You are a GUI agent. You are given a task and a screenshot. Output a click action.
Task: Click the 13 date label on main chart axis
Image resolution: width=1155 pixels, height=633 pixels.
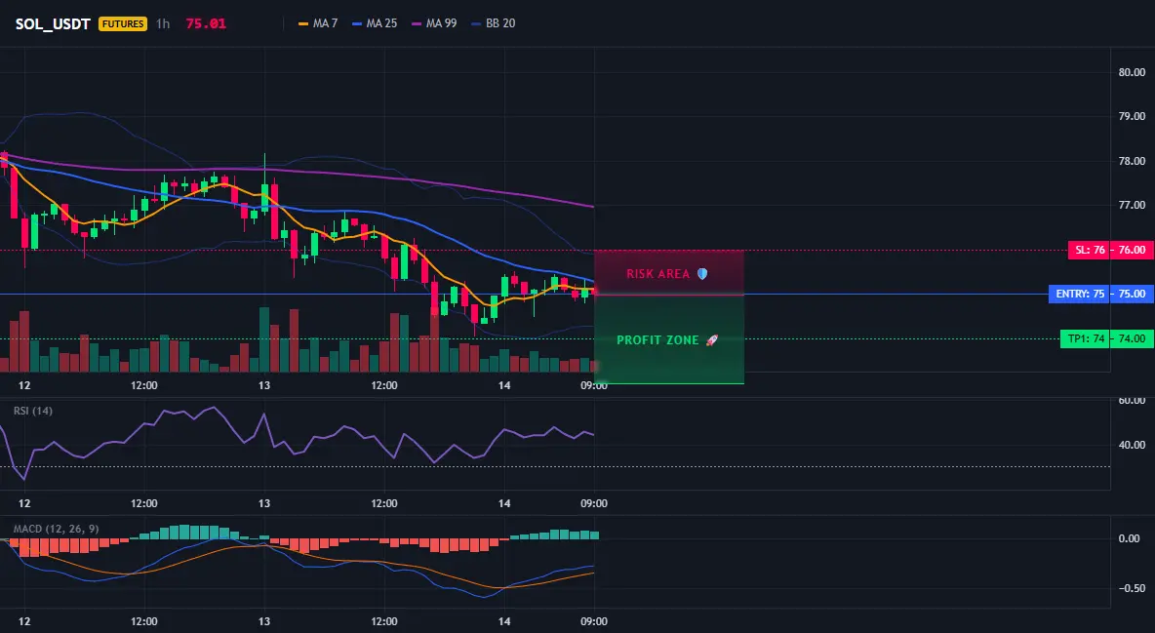pos(264,385)
